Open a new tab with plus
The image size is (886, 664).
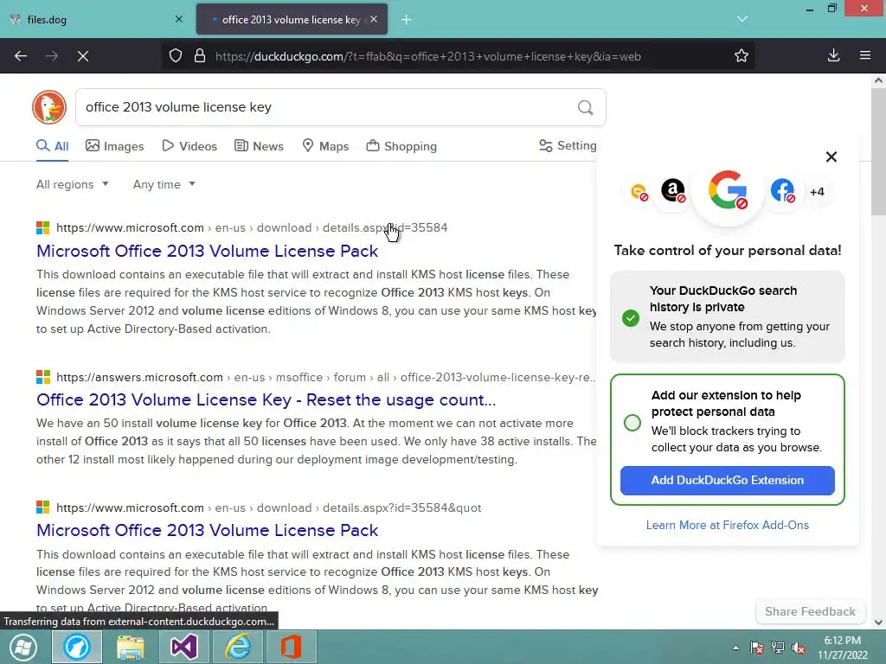pos(407,20)
